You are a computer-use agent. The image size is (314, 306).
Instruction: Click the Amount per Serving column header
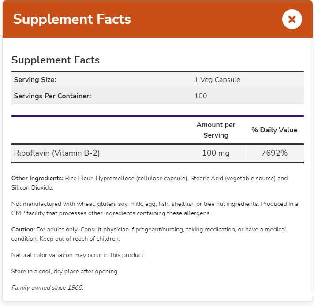216,130
